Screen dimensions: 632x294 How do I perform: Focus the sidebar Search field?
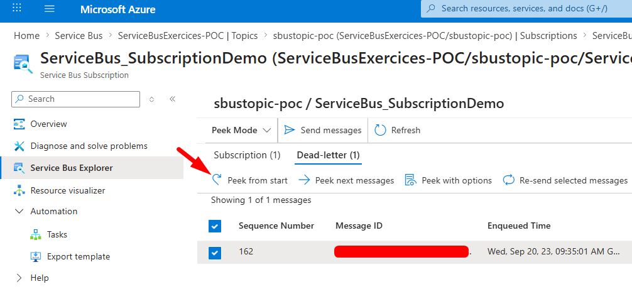(x=76, y=99)
